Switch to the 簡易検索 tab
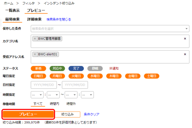This screenshot has height=128, width=192. point(13,19)
